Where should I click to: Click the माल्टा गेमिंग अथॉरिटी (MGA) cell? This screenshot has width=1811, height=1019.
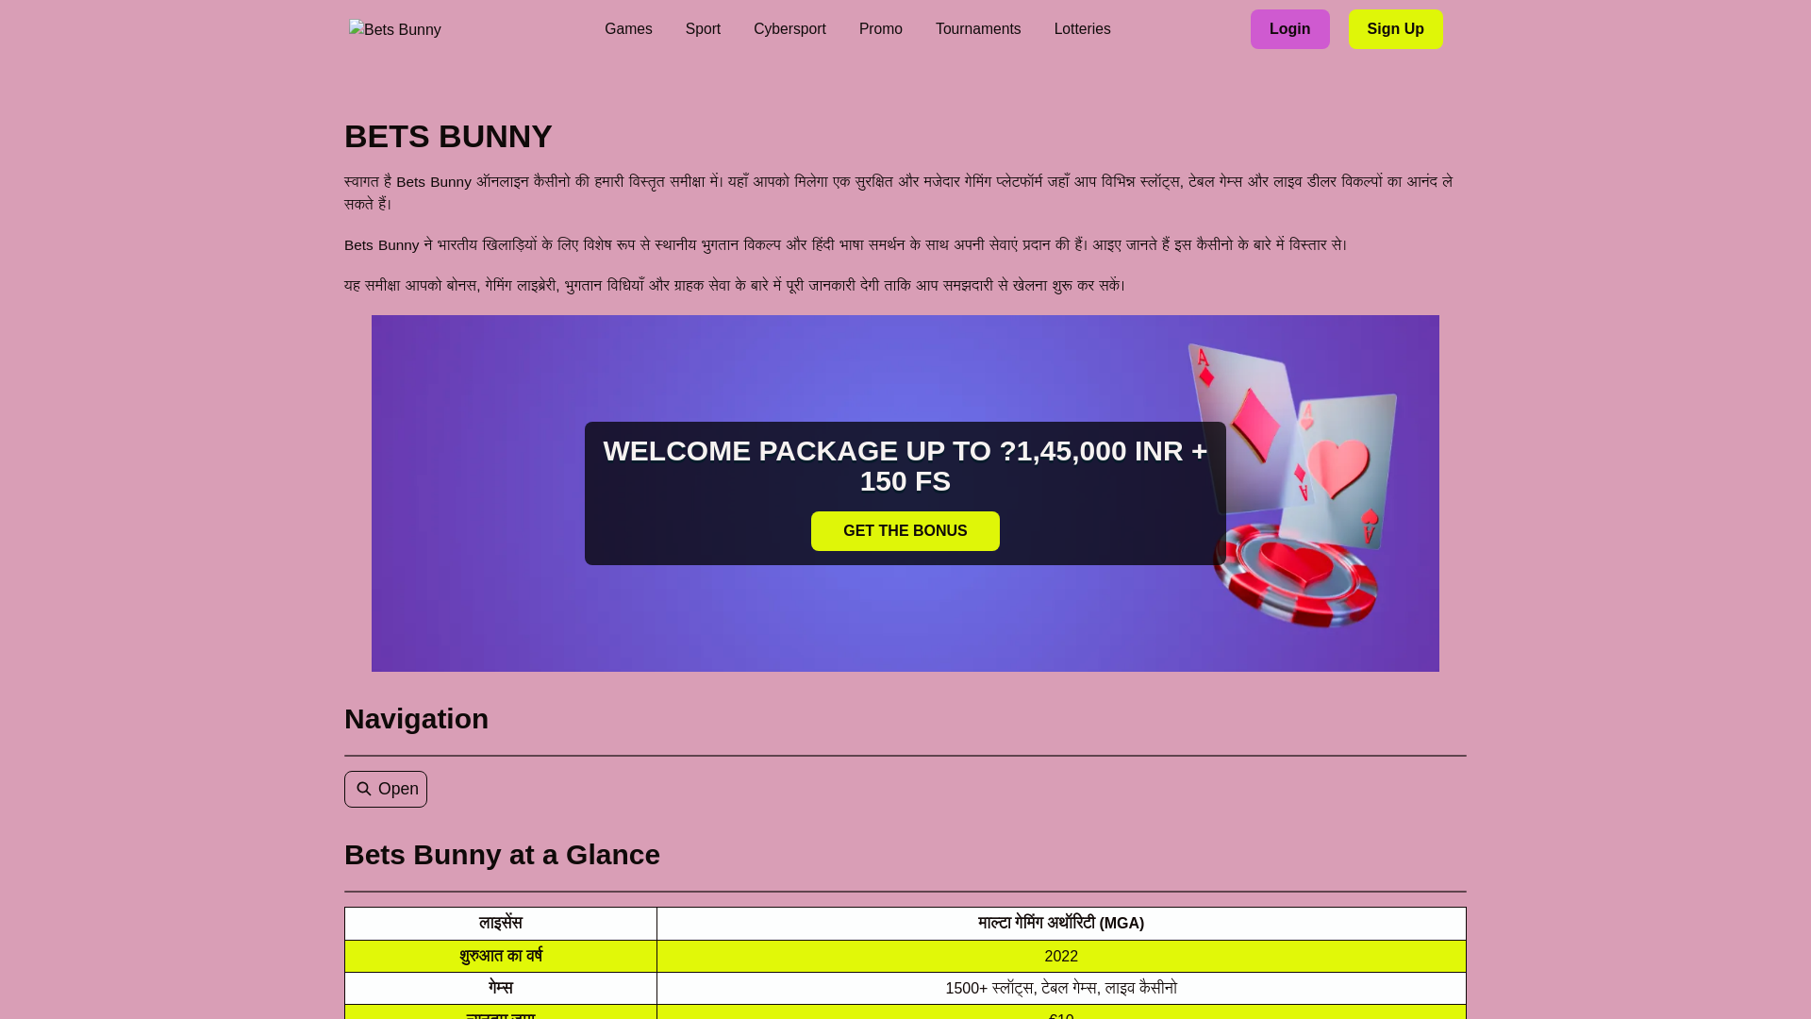[x=1061, y=924]
